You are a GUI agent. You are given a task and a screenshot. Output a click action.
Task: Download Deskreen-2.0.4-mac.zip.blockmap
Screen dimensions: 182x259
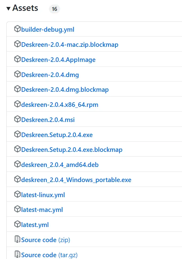70,45
